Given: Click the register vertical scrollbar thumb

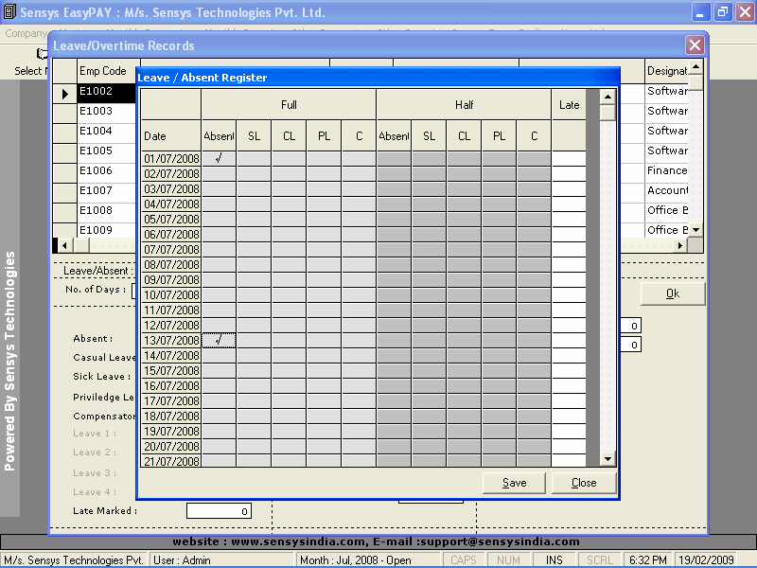Looking at the screenshot, I should 607,113.
